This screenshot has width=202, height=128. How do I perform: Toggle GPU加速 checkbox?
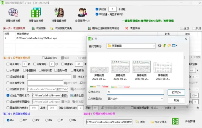pyautogui.click(x=97, y=14)
